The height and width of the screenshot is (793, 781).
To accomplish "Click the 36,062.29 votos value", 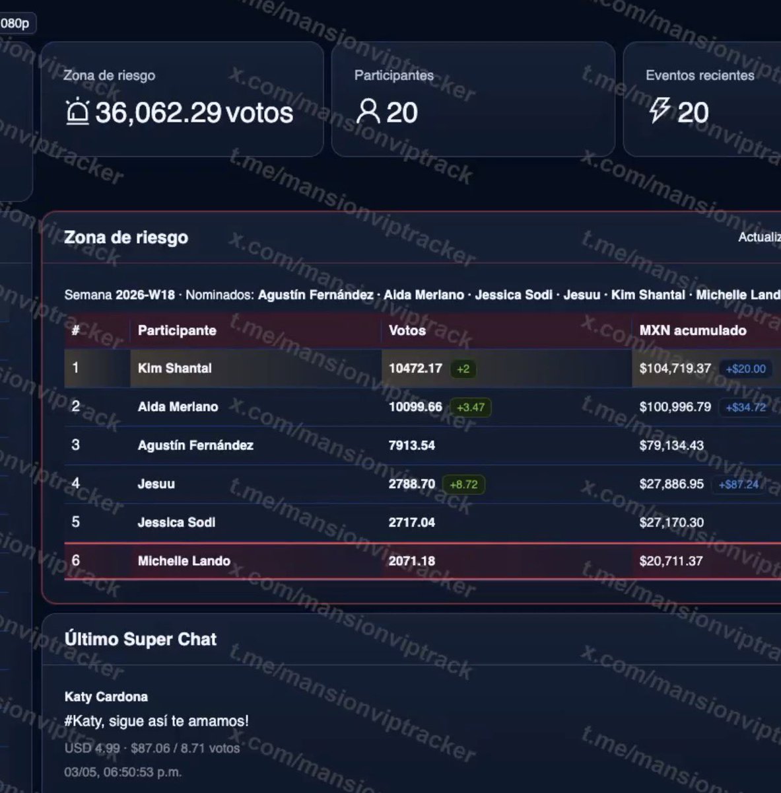I will [x=194, y=112].
